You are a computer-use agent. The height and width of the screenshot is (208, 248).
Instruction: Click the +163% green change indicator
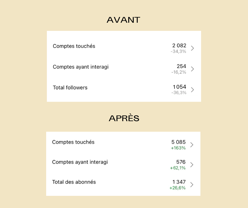(x=178, y=148)
